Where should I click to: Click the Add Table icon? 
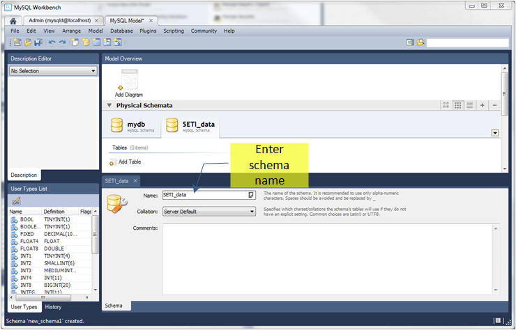(112, 162)
